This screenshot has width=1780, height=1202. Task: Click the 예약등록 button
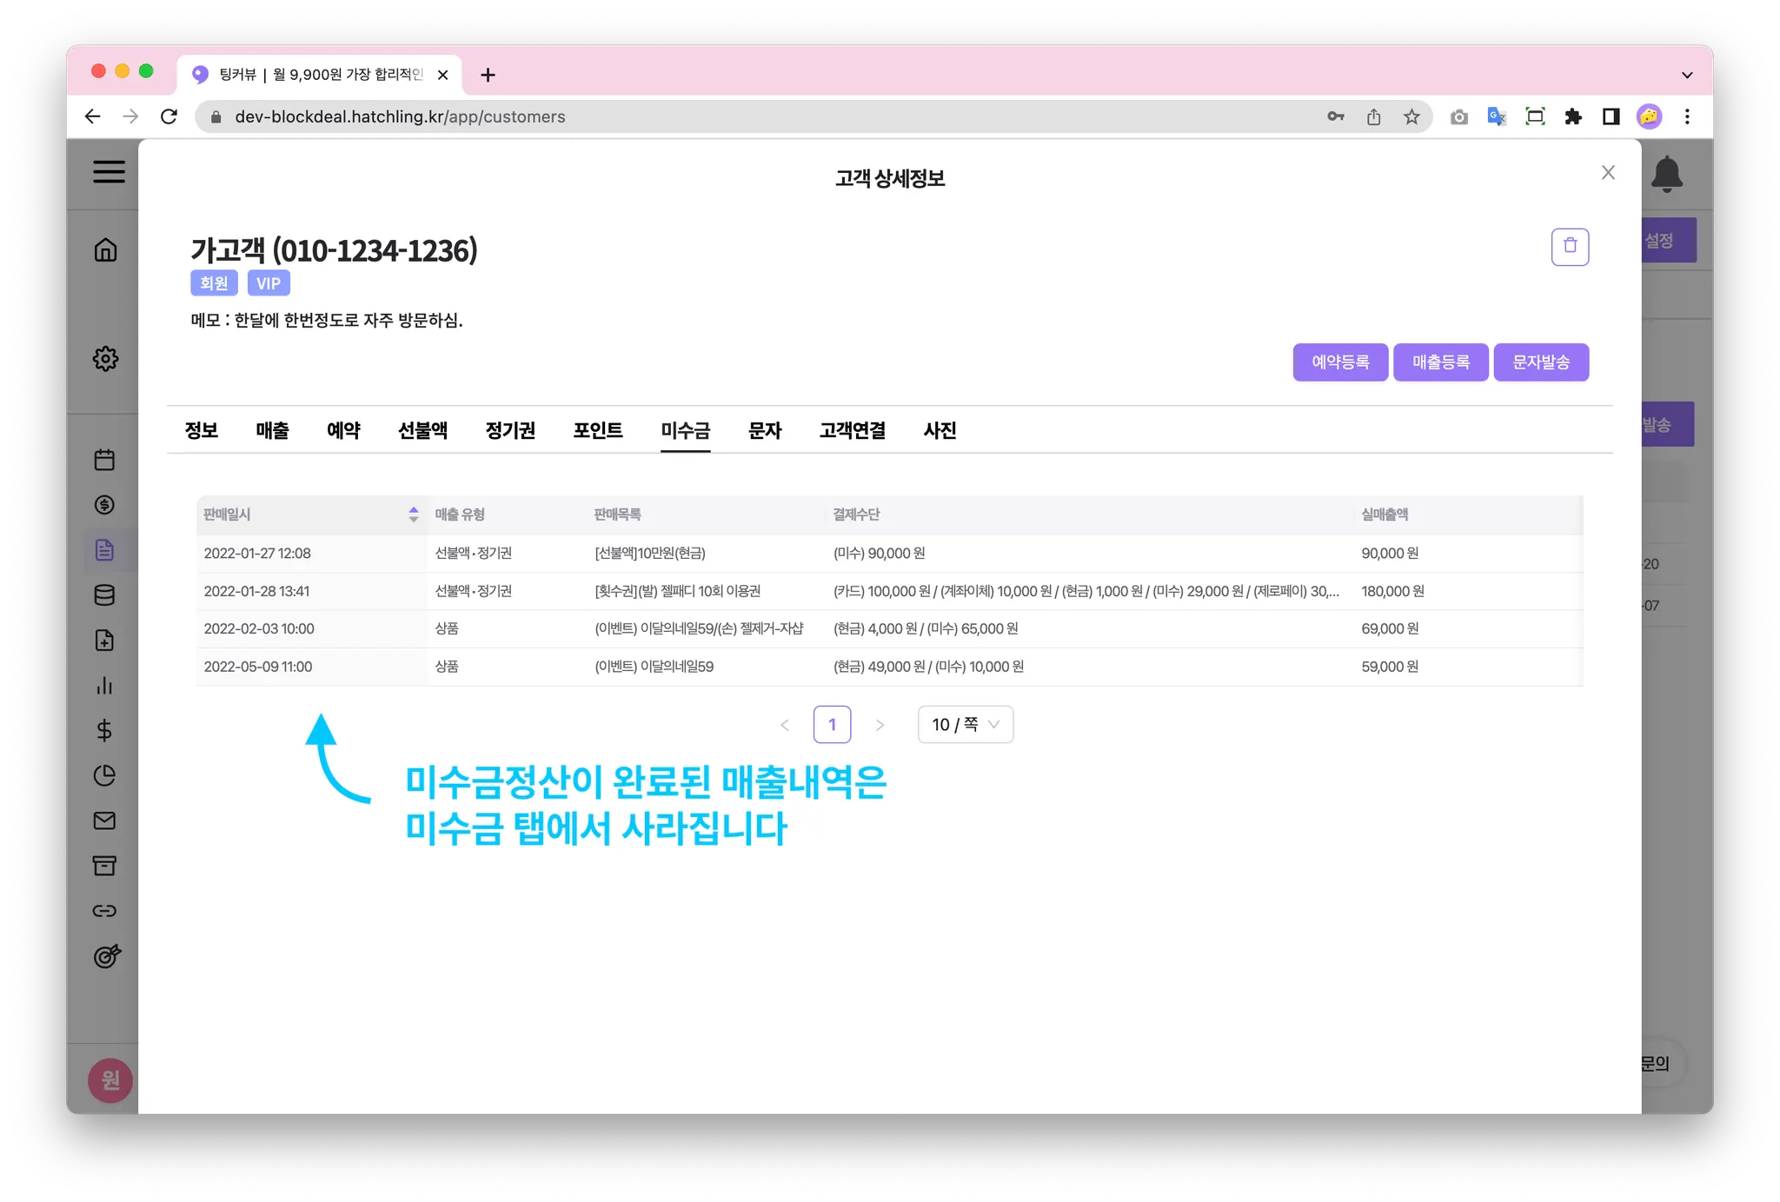tap(1339, 362)
